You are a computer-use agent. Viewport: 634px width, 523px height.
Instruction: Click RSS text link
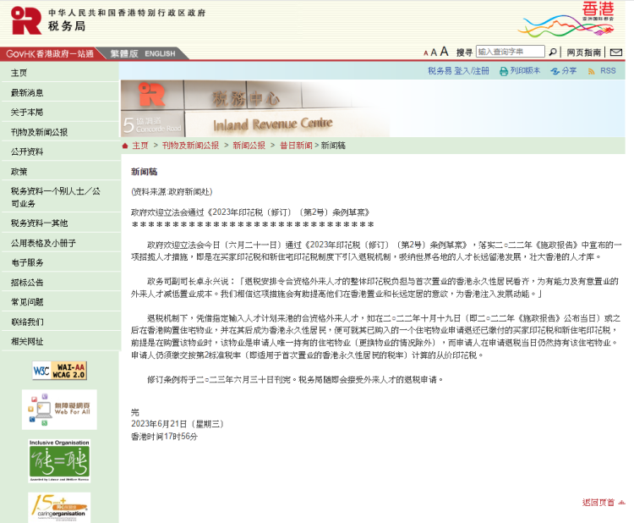click(x=608, y=71)
